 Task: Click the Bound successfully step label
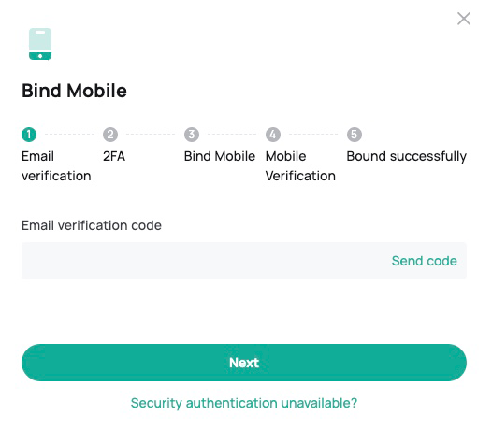(x=407, y=156)
